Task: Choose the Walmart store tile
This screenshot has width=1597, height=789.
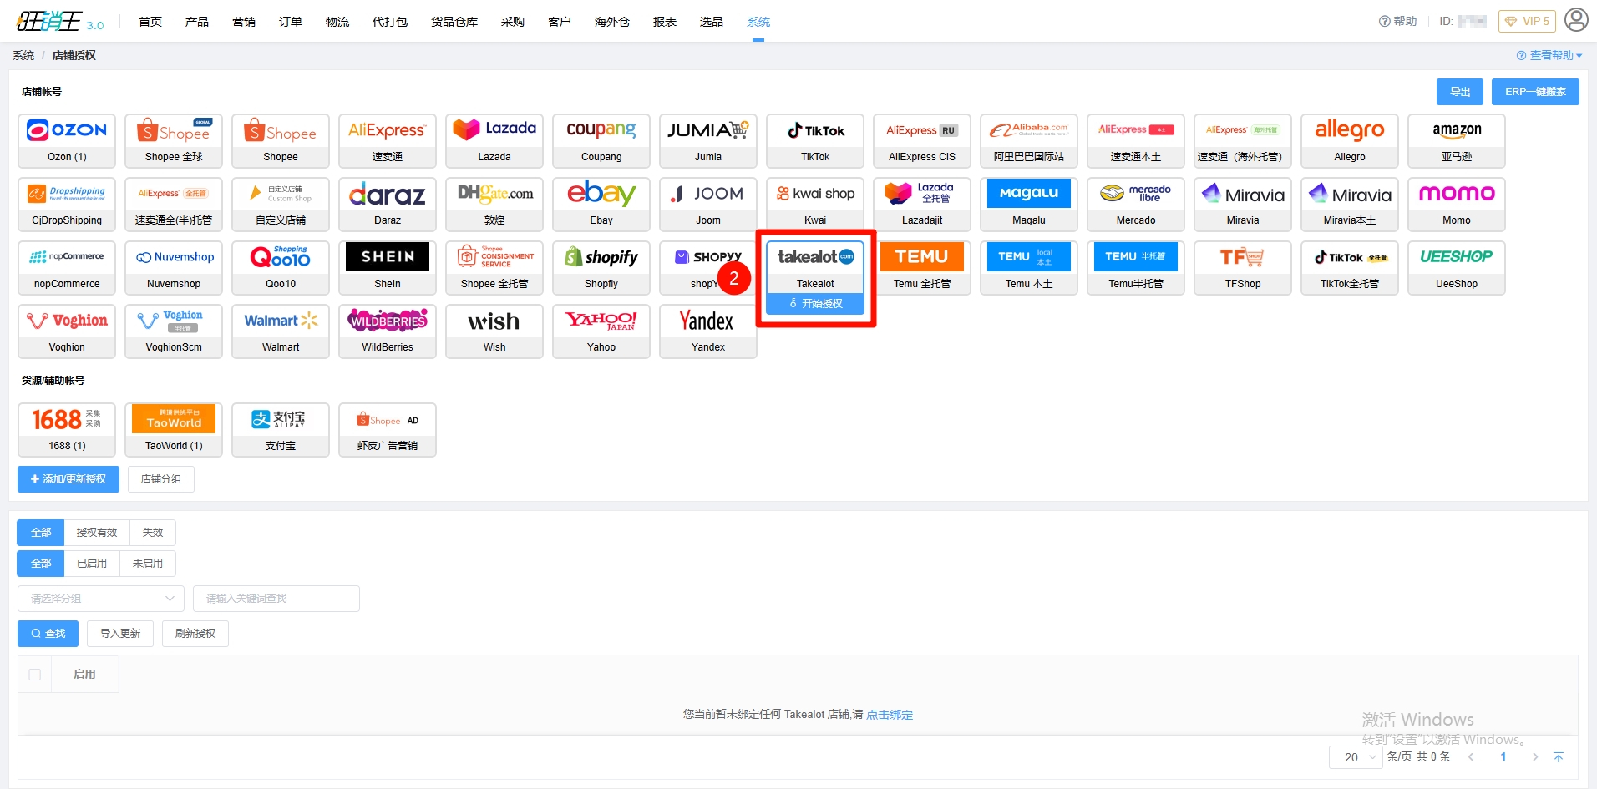Action: click(281, 331)
